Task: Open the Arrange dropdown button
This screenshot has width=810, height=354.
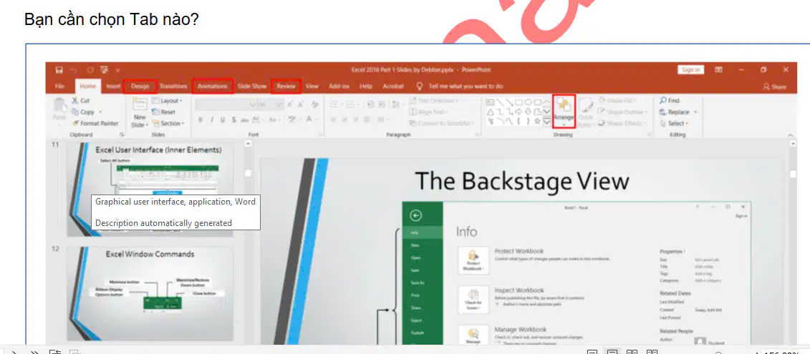Action: click(x=564, y=112)
